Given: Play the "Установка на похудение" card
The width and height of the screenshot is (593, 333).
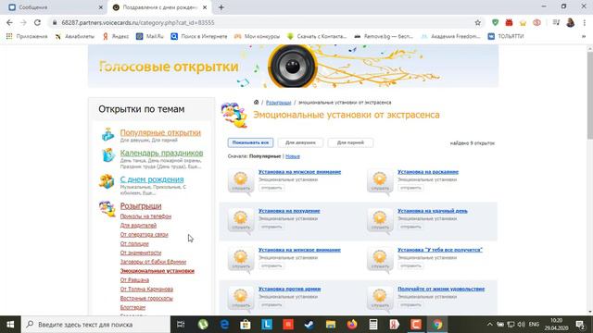Looking at the screenshot, I should click(x=241, y=220).
